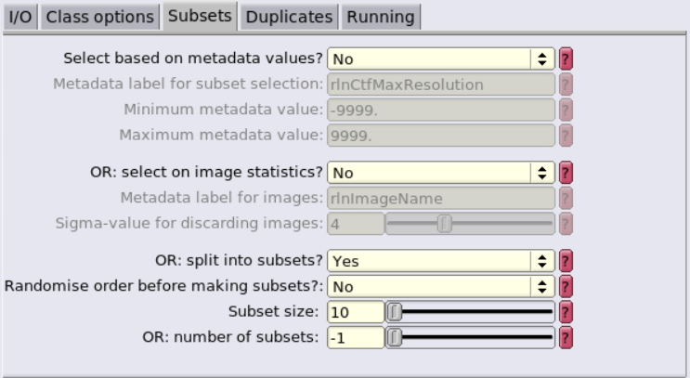Open help icon beside Subset size

click(x=566, y=312)
